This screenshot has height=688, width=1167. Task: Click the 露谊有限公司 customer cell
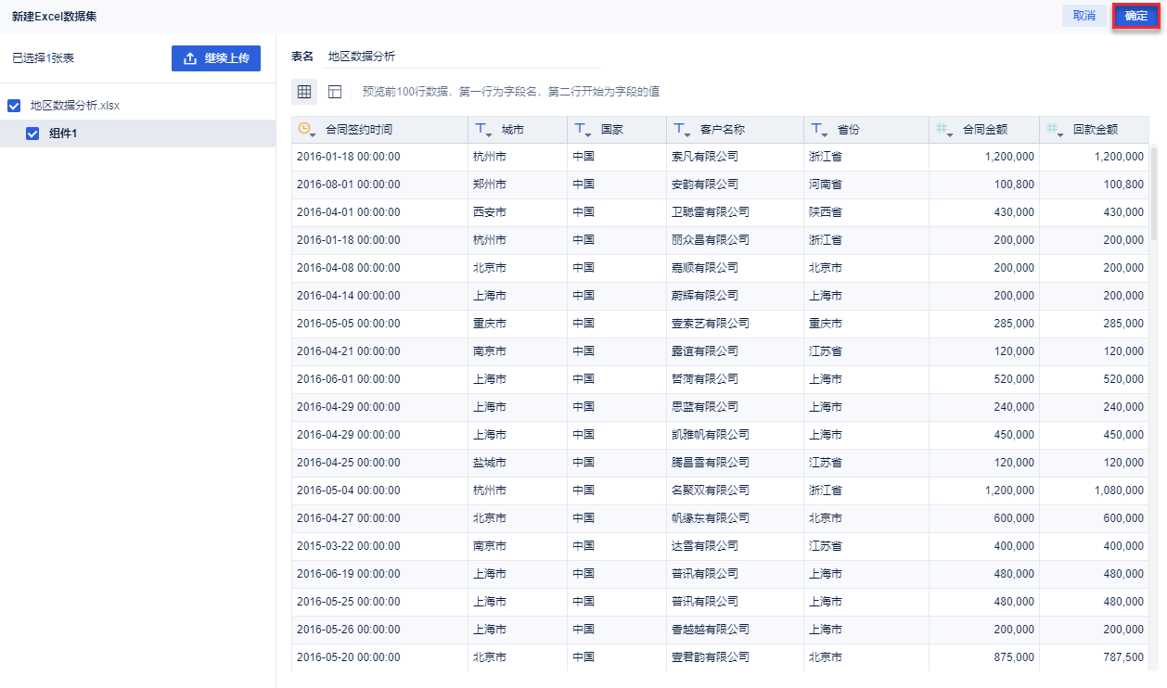point(735,351)
